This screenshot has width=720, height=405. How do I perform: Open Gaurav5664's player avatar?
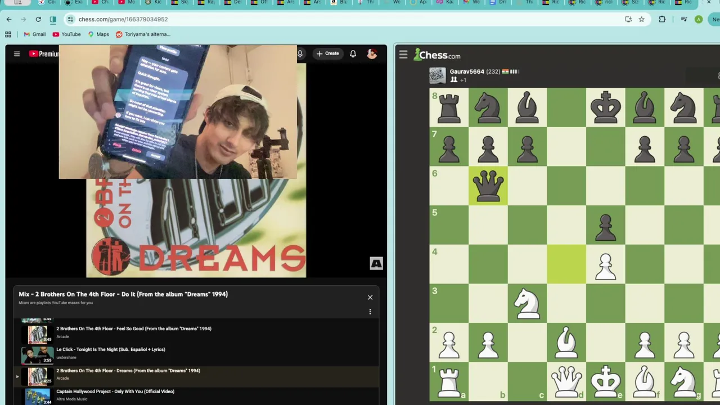point(437,75)
